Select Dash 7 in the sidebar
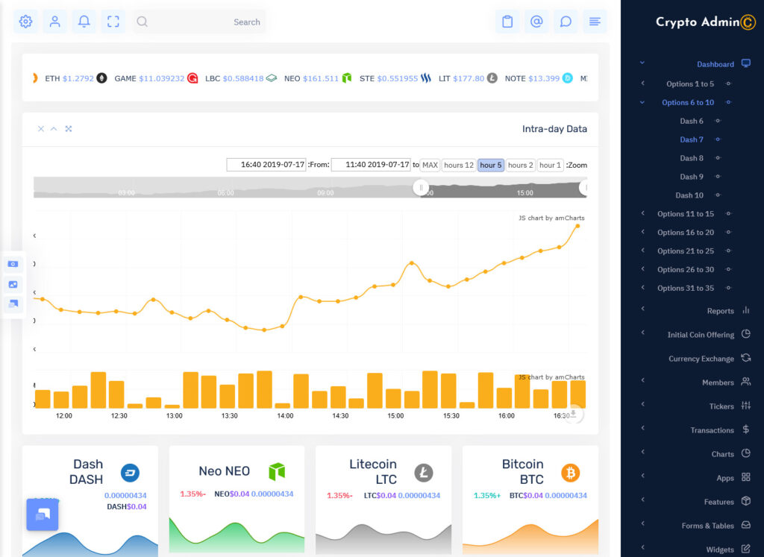 692,139
